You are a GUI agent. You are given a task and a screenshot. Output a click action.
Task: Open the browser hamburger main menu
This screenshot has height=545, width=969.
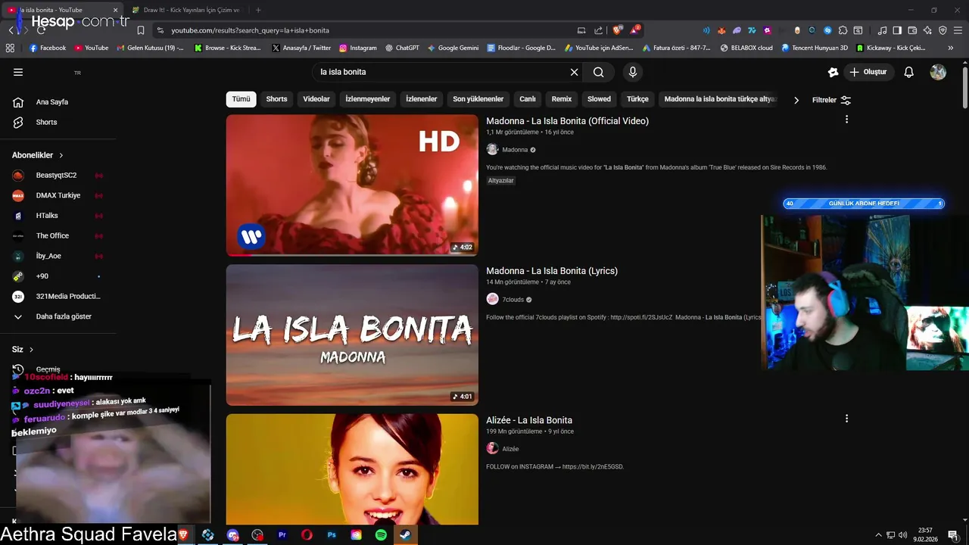(958, 30)
